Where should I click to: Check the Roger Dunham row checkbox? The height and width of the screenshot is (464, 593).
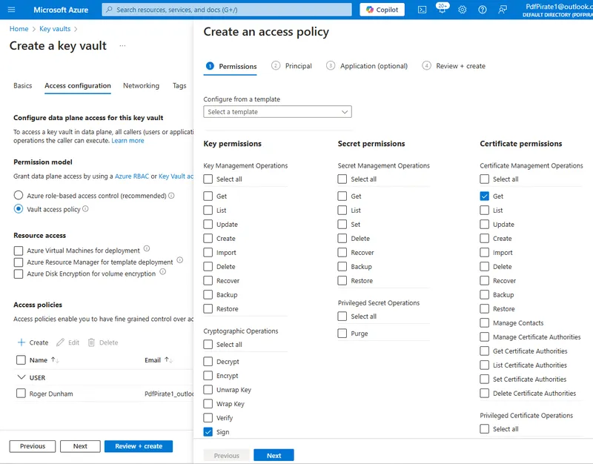coord(21,394)
